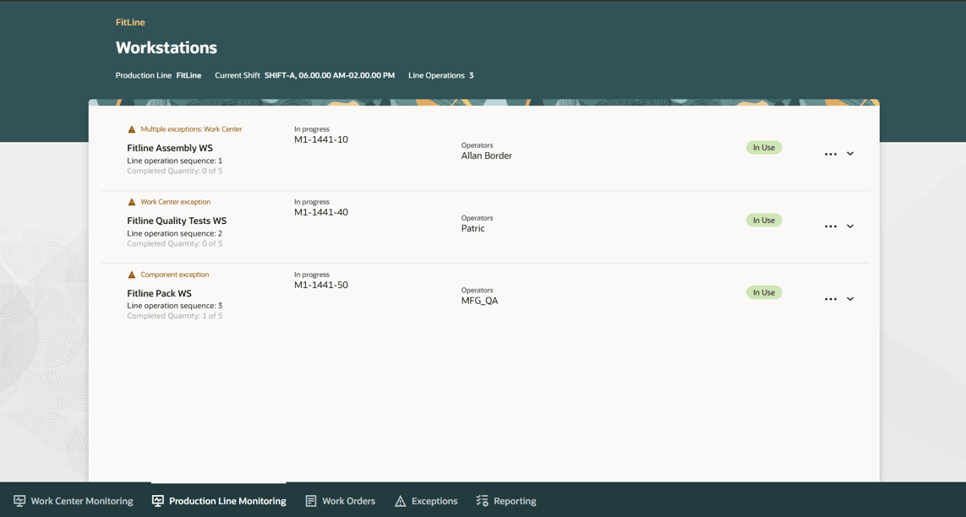Viewport: 966px width, 517px height.
Task: Click the Line Operations 3 value
Action: tap(472, 75)
